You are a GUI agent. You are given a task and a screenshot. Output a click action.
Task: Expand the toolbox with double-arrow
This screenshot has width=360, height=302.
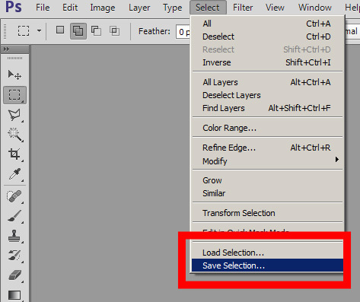[7, 49]
